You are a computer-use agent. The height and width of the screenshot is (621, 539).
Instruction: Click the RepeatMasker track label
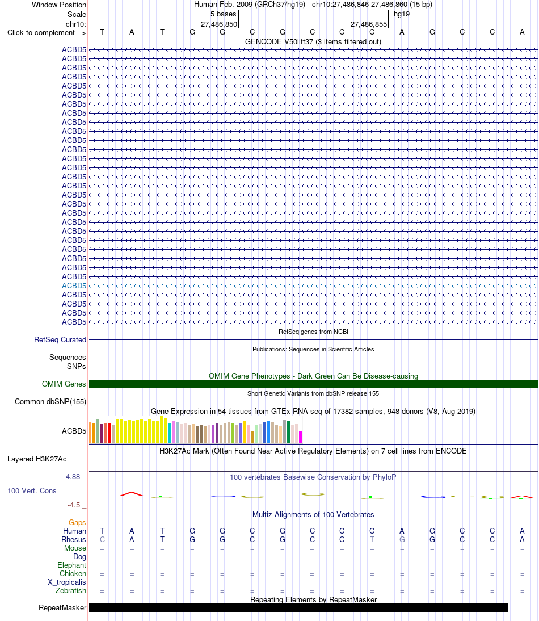click(62, 607)
